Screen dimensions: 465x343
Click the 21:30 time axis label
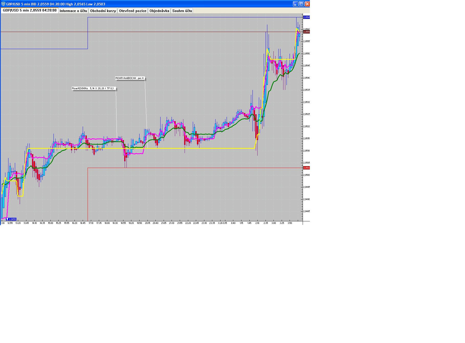pos(172,223)
